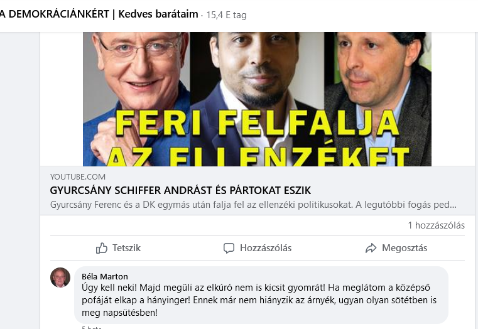Open Béla Marton's profile picture

tap(60, 278)
